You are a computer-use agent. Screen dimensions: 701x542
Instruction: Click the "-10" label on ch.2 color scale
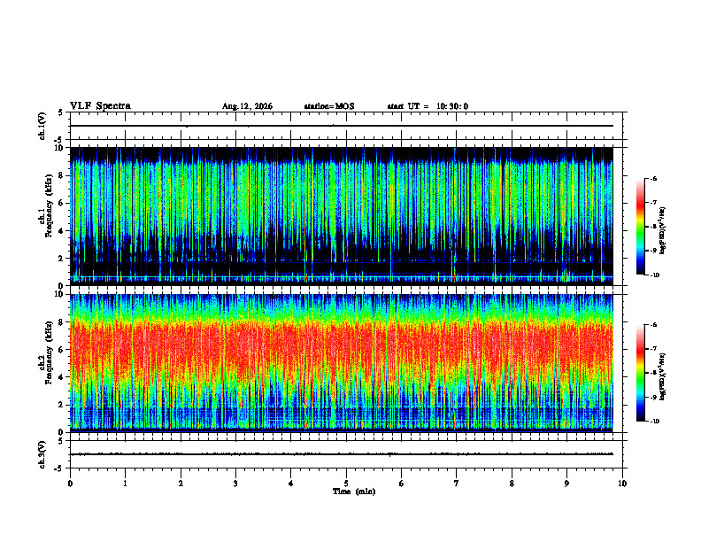point(654,422)
